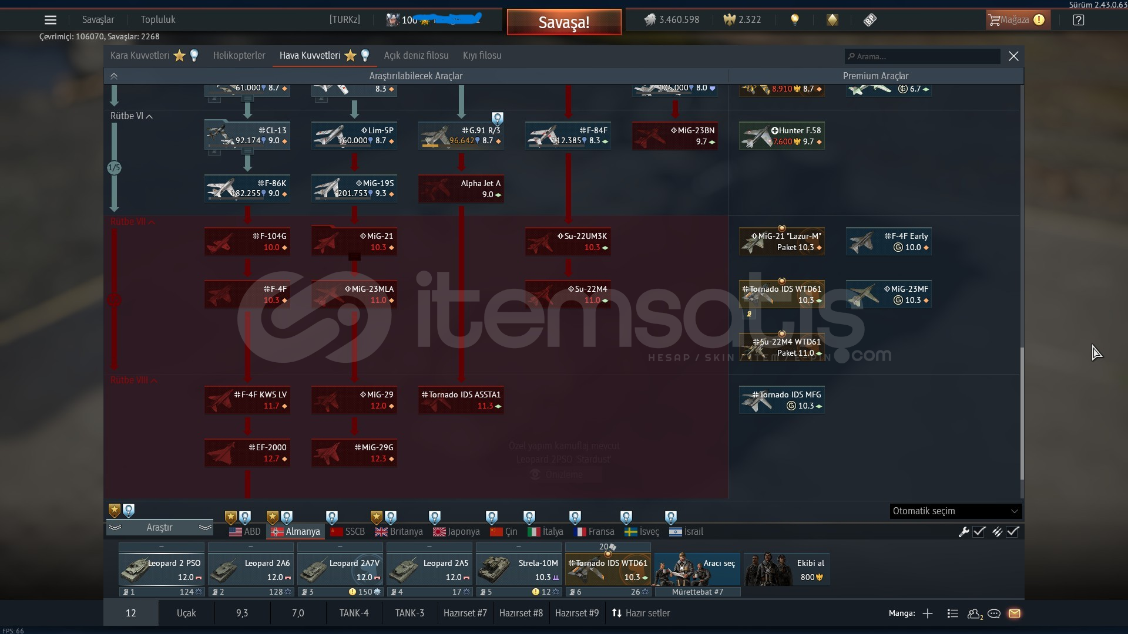Open the chat speech bubble icon
The width and height of the screenshot is (1128, 634).
(994, 613)
